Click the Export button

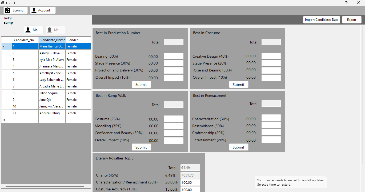pos(352,20)
